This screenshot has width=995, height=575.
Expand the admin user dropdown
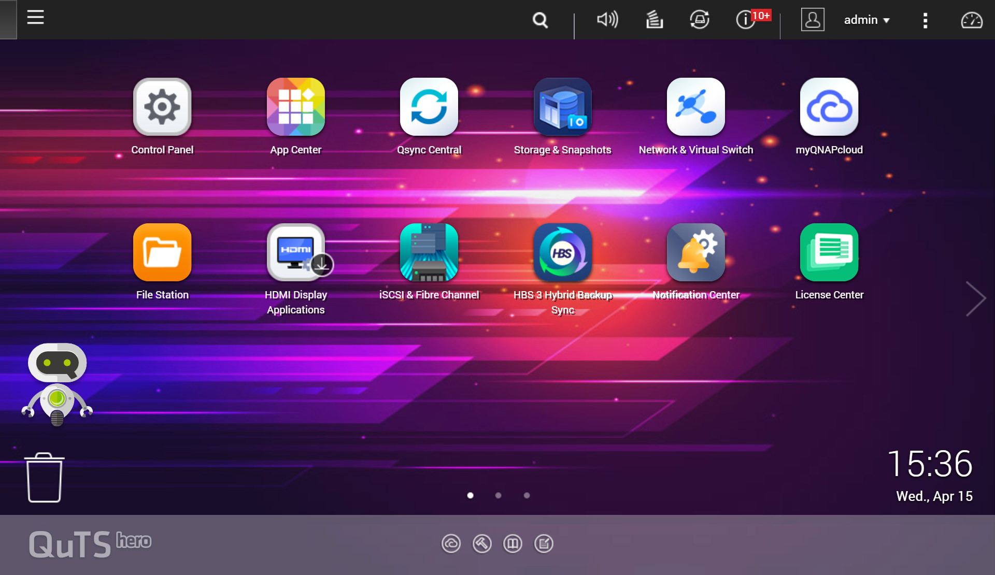pyautogui.click(x=866, y=20)
